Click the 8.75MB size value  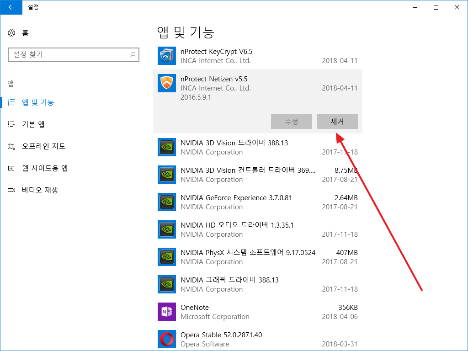tap(346, 170)
